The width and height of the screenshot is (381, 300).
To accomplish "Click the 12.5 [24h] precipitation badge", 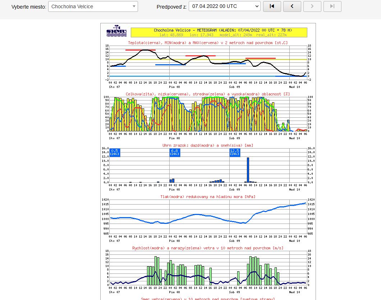I will click(x=235, y=152).
